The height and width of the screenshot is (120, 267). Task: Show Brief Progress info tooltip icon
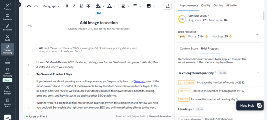click(x=198, y=31)
